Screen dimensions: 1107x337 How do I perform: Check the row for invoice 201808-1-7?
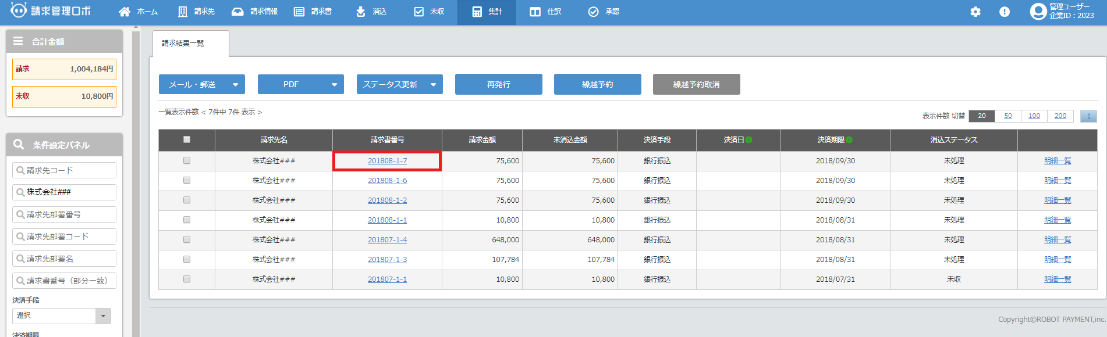pyautogui.click(x=187, y=161)
